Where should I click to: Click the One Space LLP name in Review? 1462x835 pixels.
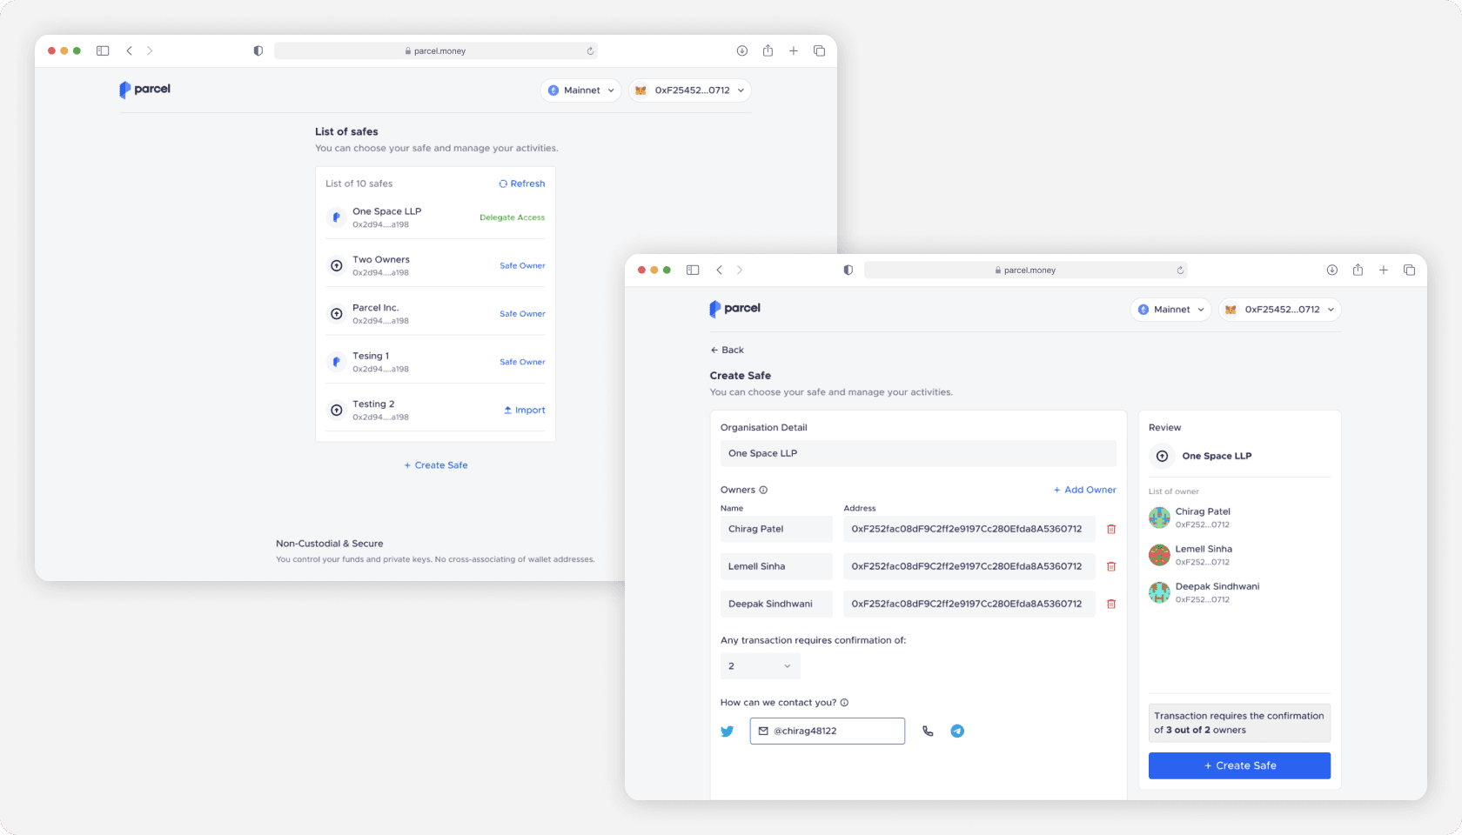coord(1217,456)
